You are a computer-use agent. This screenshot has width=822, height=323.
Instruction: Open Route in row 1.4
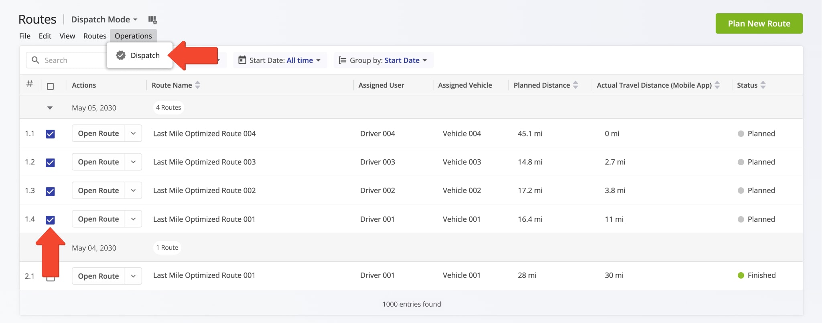98,219
